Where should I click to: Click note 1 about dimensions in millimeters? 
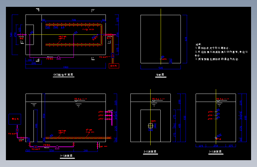[213, 48]
